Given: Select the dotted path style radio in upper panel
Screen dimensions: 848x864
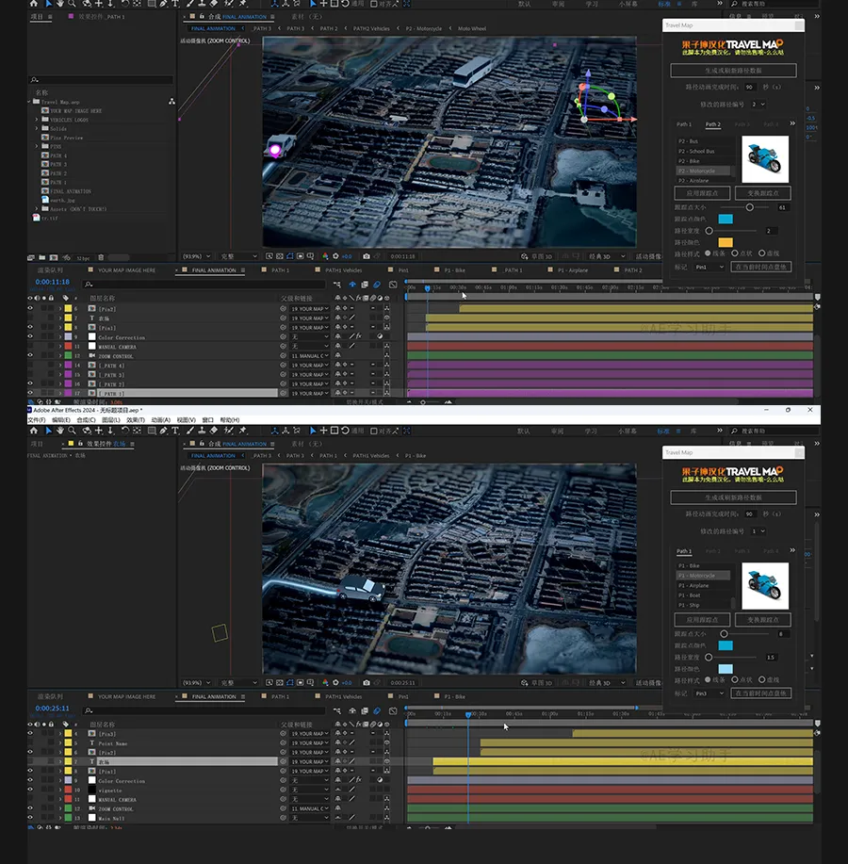Looking at the screenshot, I should [735, 253].
